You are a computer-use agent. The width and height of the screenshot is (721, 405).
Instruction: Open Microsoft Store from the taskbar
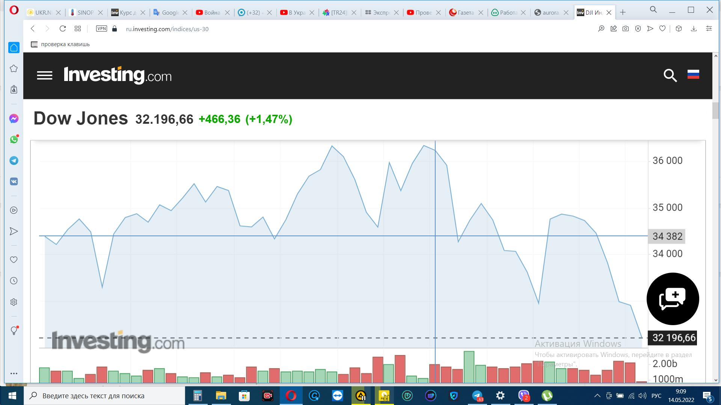click(244, 396)
